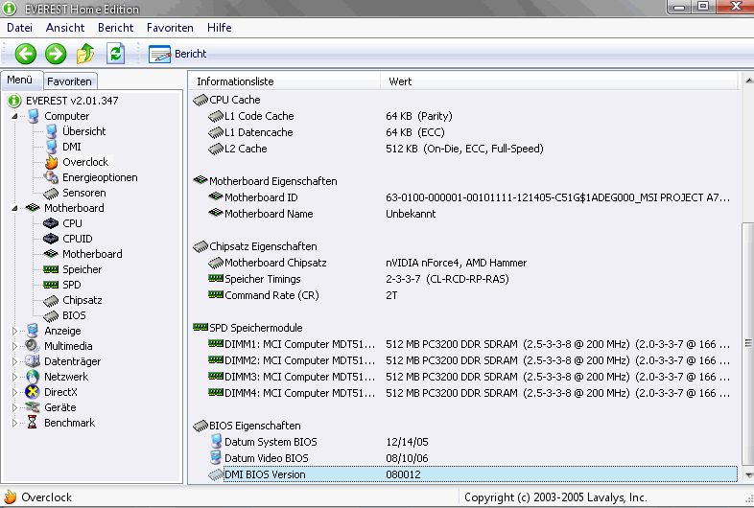Click the Wert column header
This screenshot has height=508, width=754.
pos(559,81)
